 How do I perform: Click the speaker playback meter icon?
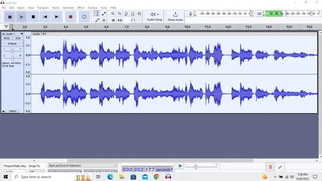259,14
